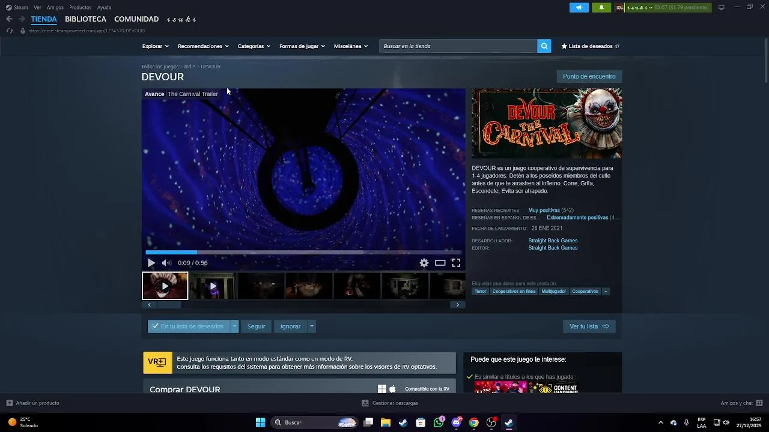Click the Terror tag
Viewport: 769px width, 432px height.
click(x=480, y=291)
